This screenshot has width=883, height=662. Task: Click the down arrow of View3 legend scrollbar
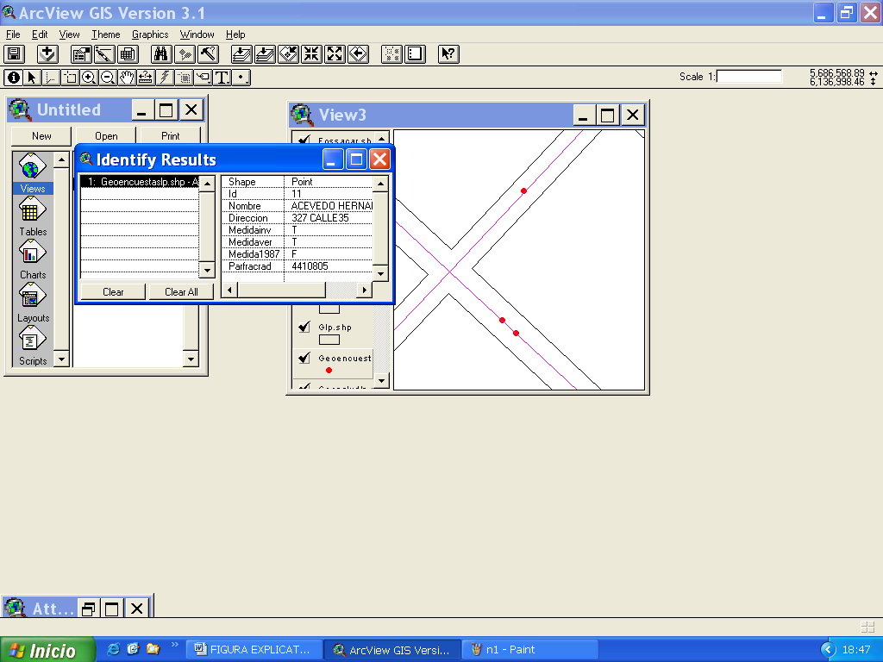[x=382, y=380]
